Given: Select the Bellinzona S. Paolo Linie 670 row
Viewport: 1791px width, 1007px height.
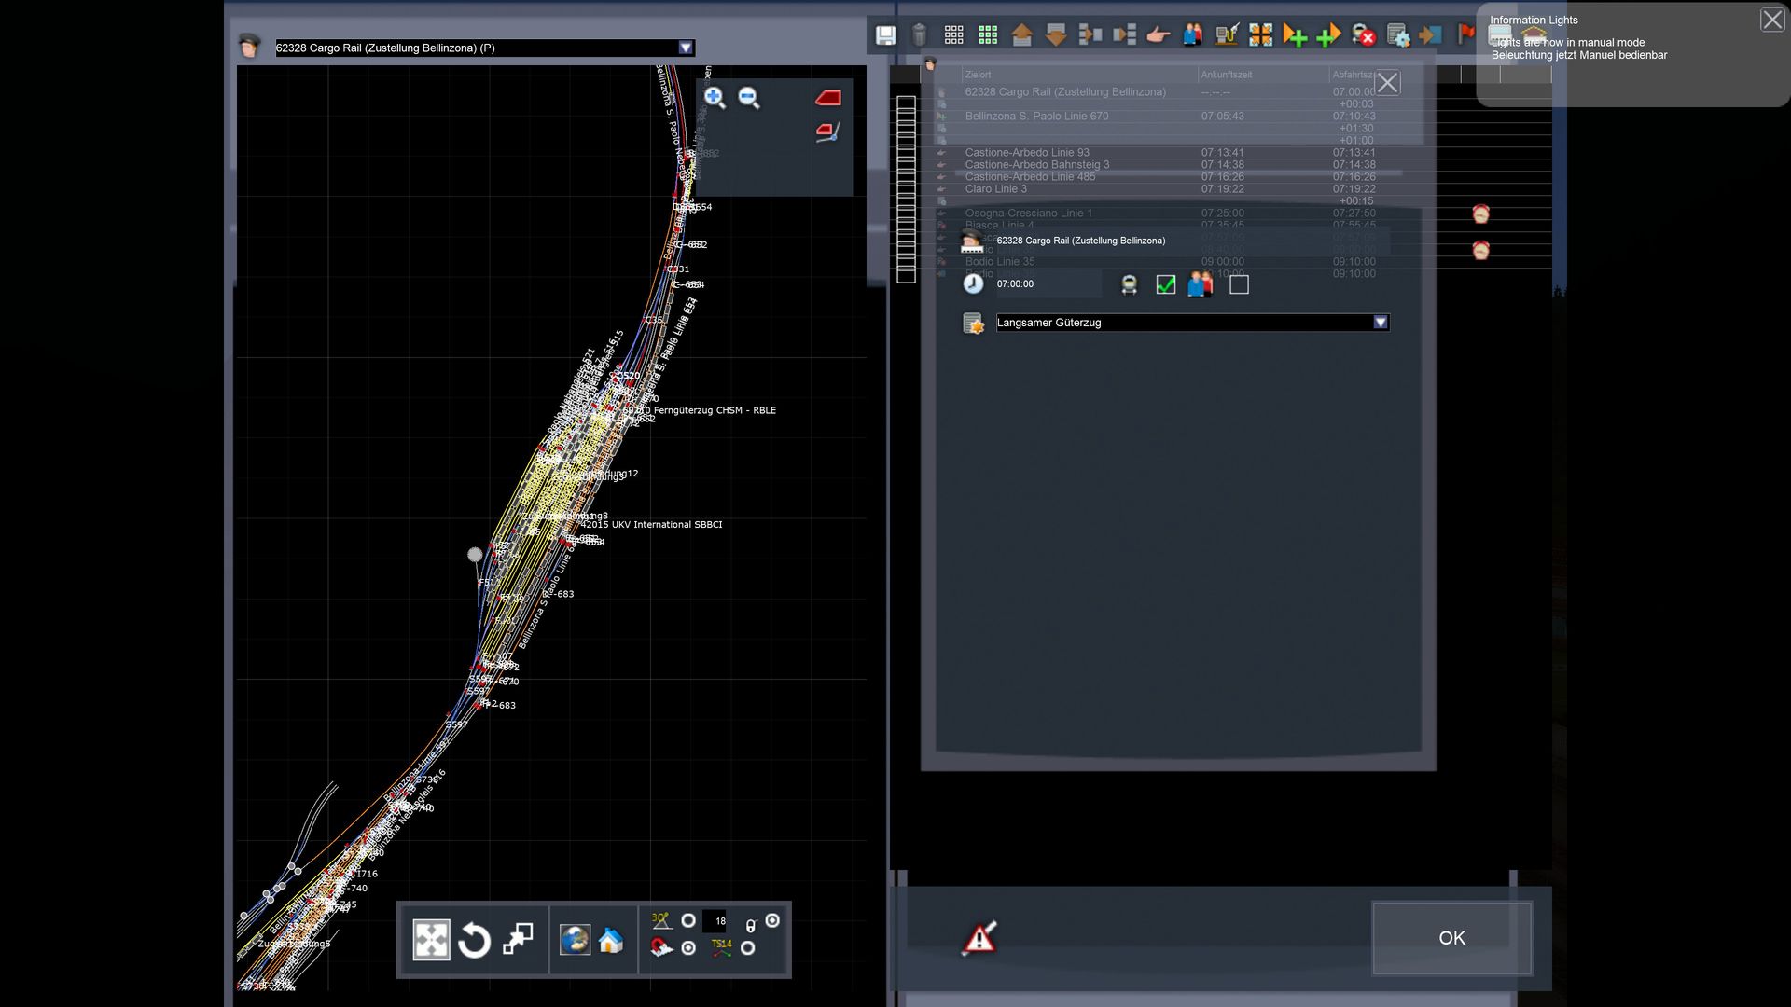Looking at the screenshot, I should (x=1036, y=117).
